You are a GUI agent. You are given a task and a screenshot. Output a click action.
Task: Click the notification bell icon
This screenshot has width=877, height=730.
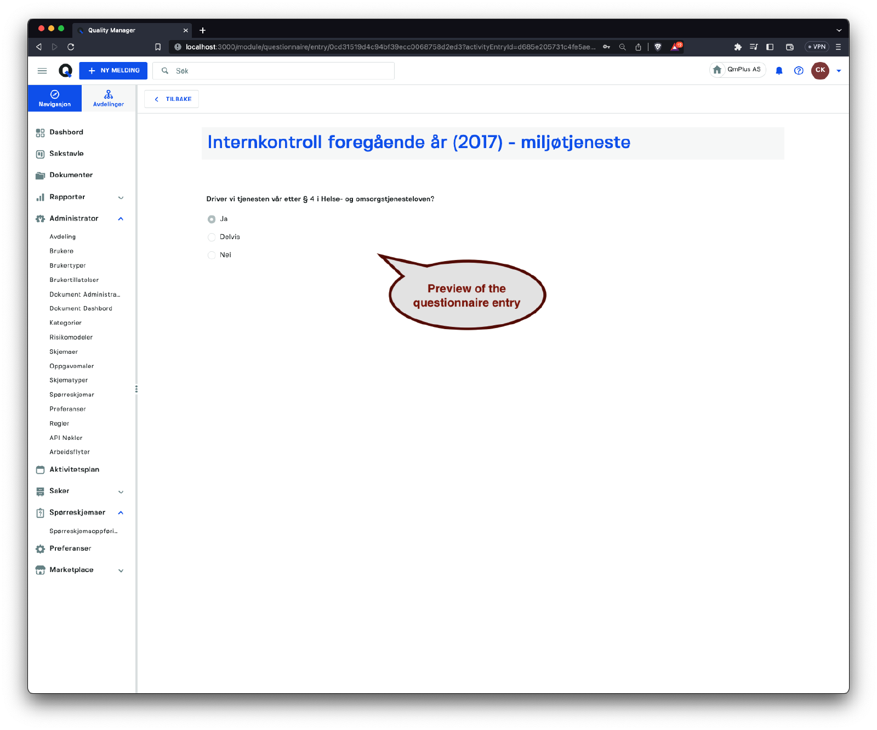(779, 71)
